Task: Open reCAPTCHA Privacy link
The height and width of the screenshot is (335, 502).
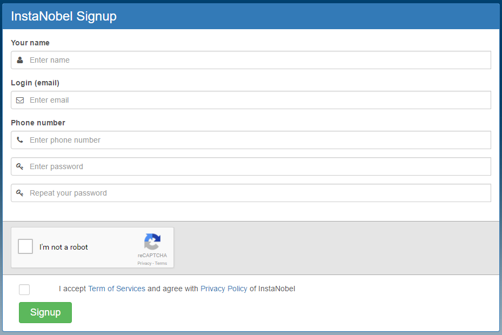Action: [144, 263]
